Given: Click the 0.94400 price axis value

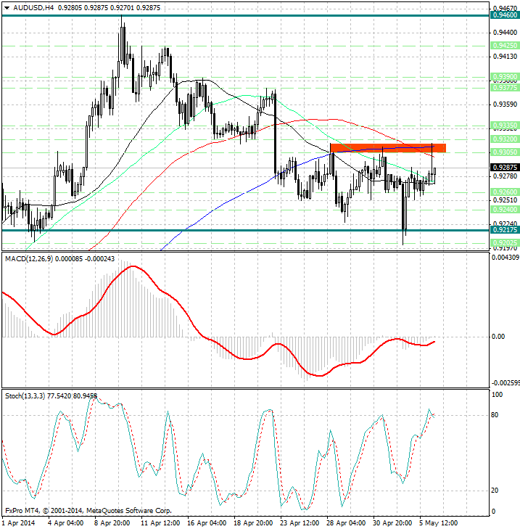Looking at the screenshot, I should click(x=505, y=33).
